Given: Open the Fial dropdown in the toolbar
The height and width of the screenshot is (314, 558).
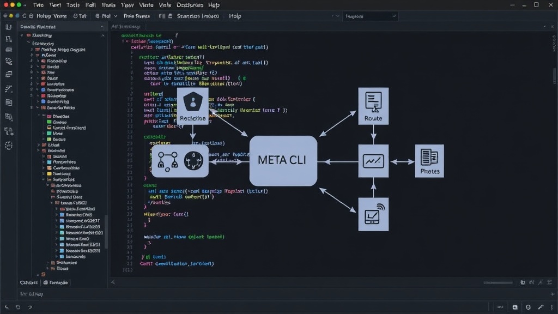Looking at the screenshot, I should point(106,16).
